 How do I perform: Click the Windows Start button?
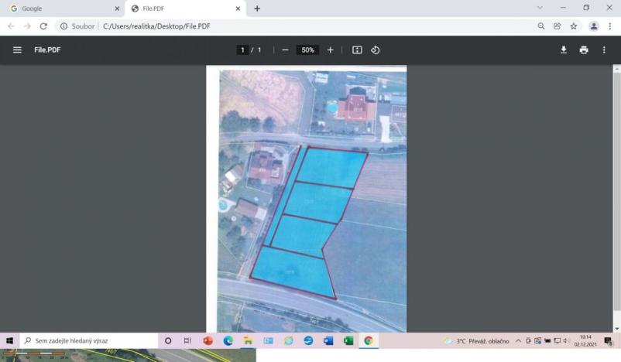pyautogui.click(x=10, y=340)
